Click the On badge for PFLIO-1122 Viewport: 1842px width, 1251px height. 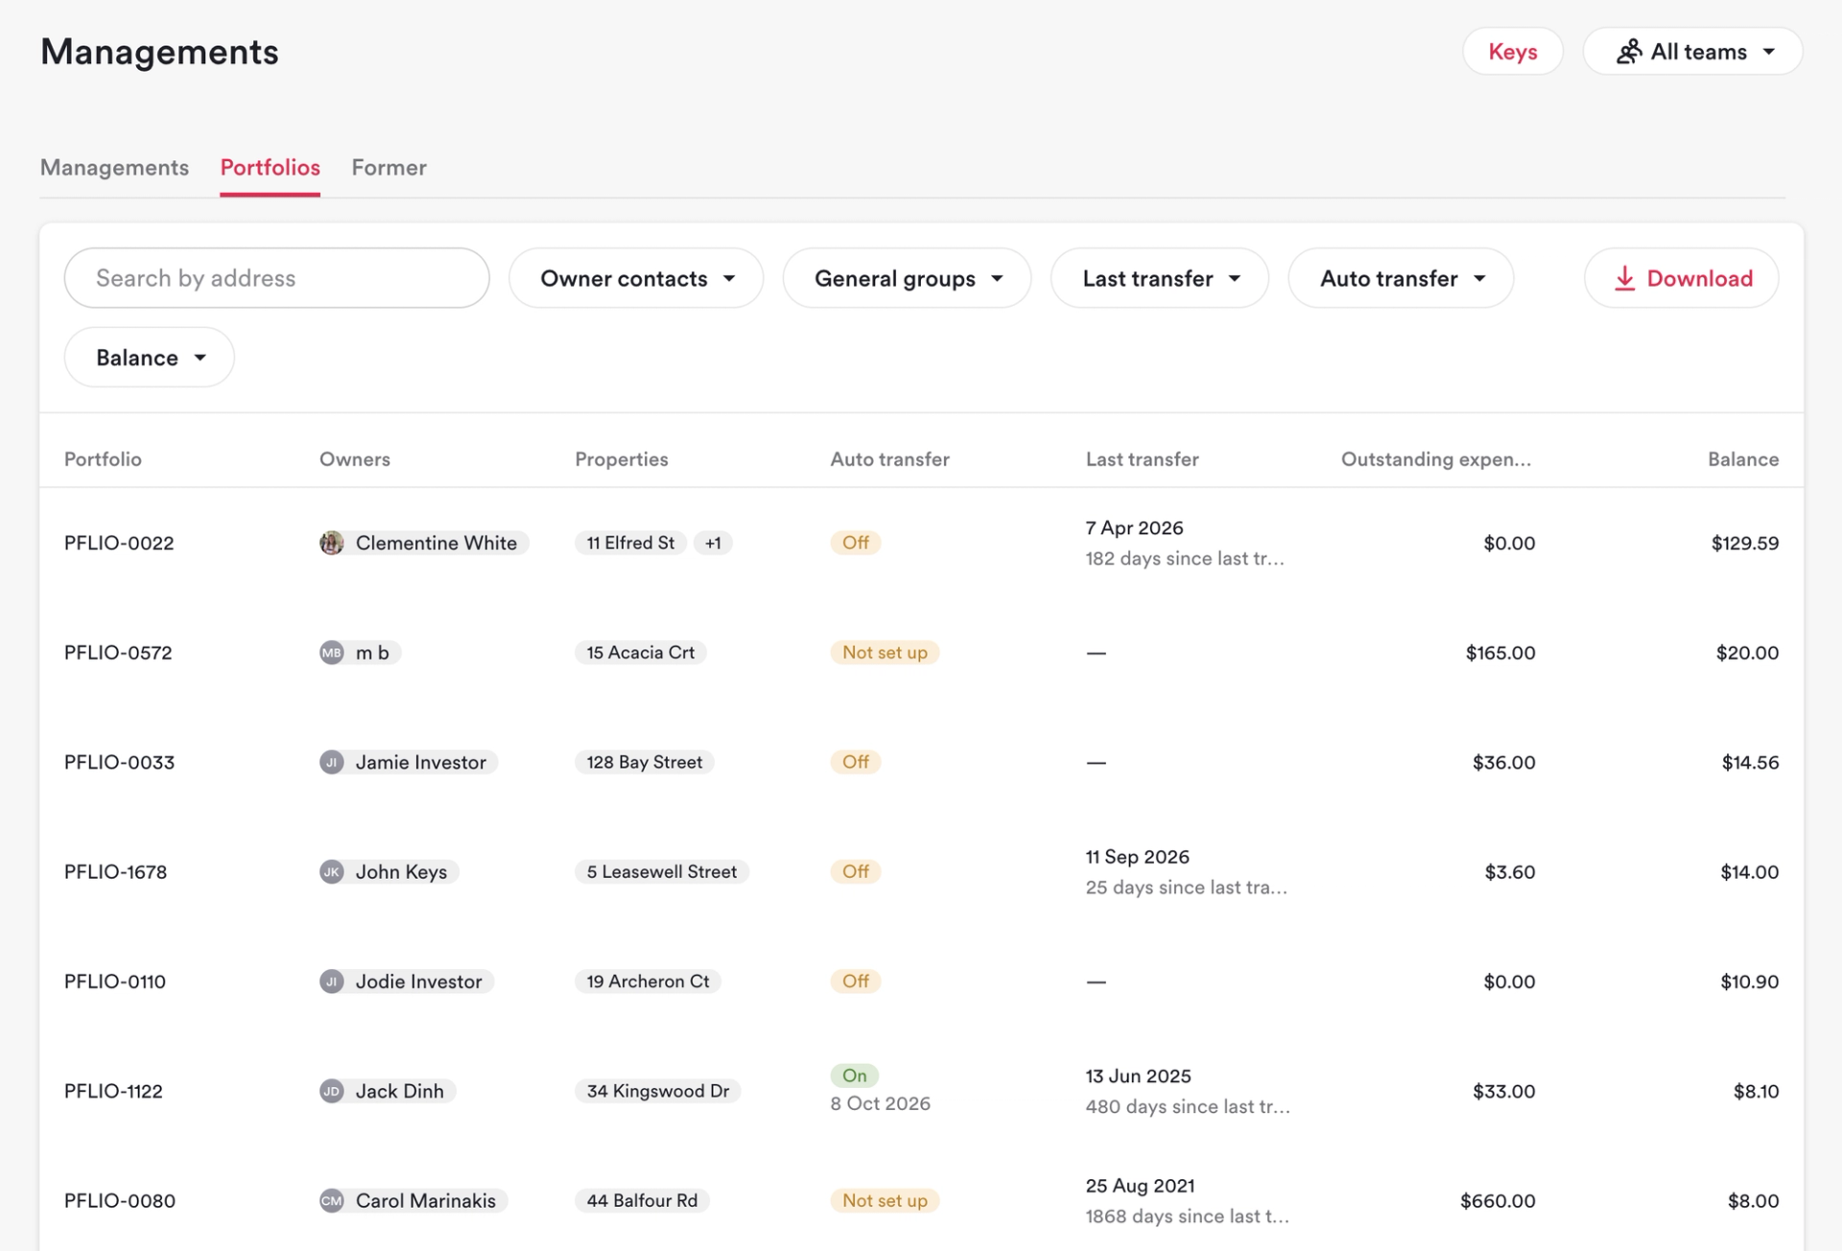coord(855,1075)
